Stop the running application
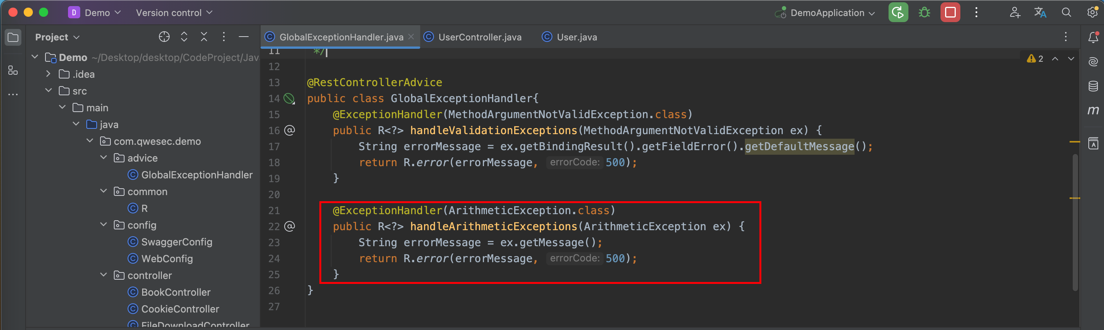Viewport: 1104px width, 330px height. [950, 13]
